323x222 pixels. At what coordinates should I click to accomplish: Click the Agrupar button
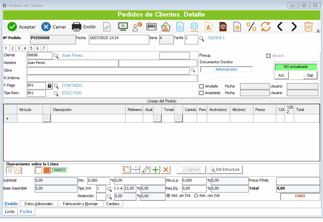191,170
